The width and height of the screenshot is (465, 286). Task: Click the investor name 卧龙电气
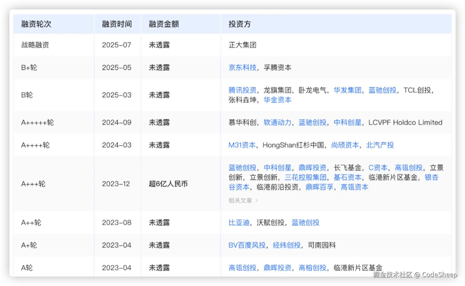pos(312,90)
